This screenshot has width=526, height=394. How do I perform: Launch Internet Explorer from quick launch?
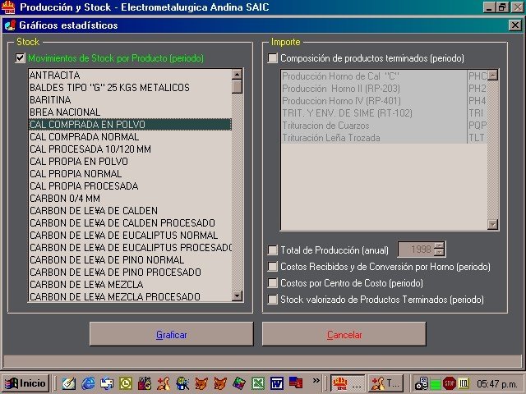click(89, 383)
